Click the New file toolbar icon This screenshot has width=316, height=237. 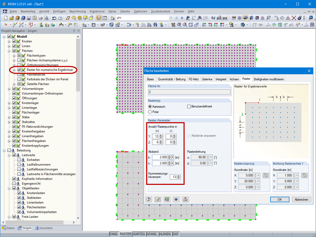click(6, 18)
